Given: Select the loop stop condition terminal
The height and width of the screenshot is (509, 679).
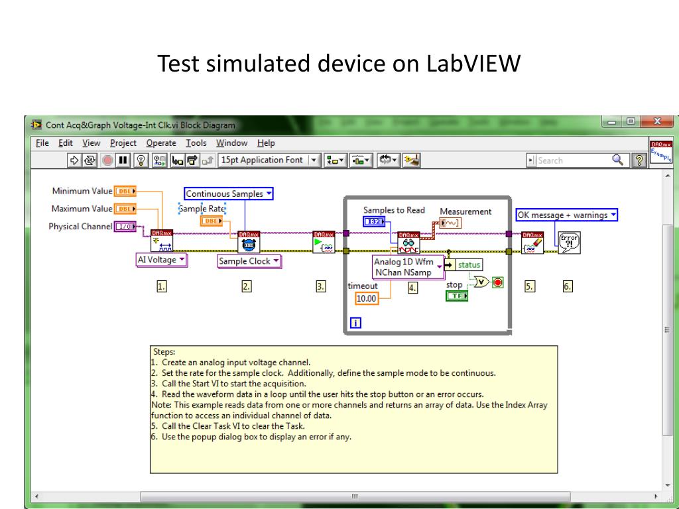Looking at the screenshot, I should coord(498,282).
